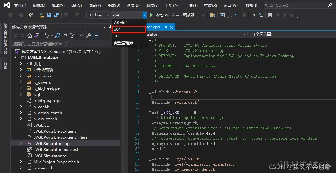
Task: Select the freetype.props file
Action: tap(47, 100)
